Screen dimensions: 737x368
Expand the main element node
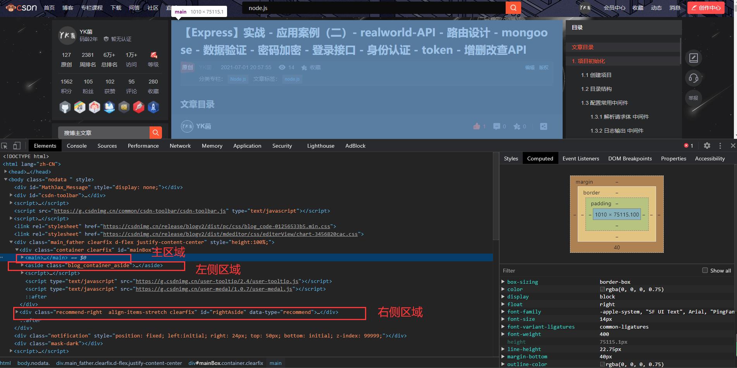click(x=22, y=257)
